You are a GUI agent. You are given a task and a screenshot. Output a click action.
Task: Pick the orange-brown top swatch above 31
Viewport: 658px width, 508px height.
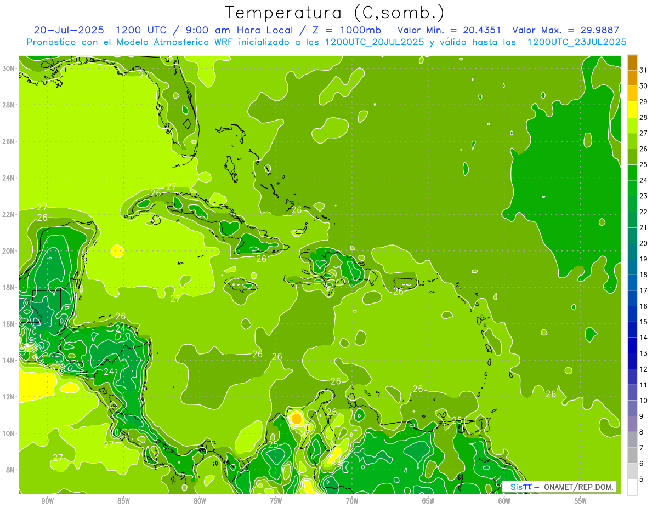(x=632, y=62)
